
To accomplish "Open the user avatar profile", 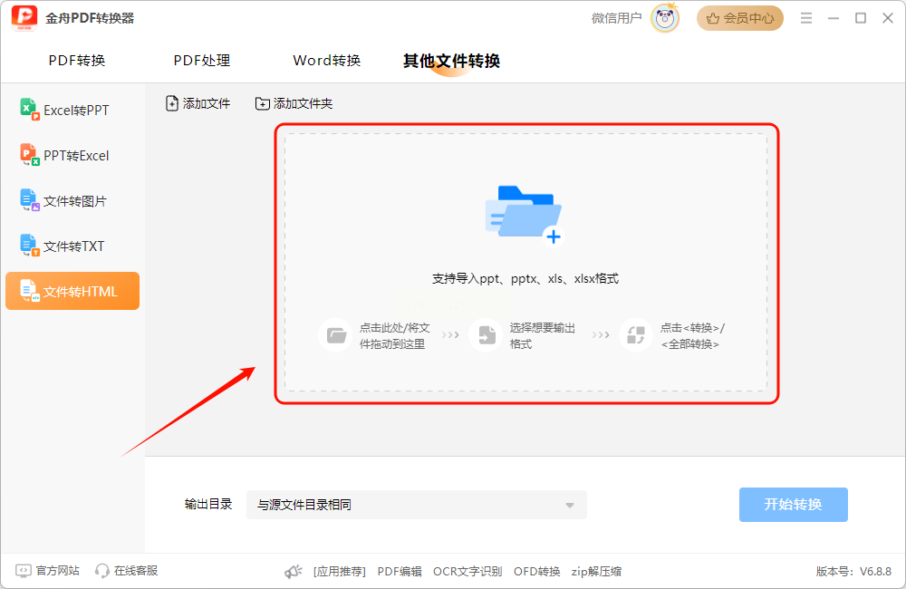I will pos(665,18).
